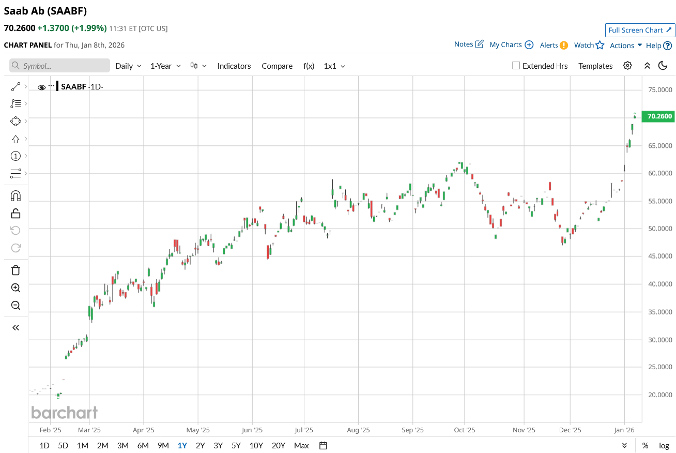This screenshot has height=453, width=676.
Task: Click the Notes link text
Action: 464,44
